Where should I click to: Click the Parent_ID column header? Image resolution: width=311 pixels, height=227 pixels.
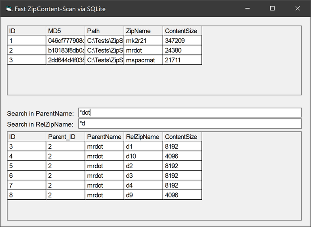65,137
